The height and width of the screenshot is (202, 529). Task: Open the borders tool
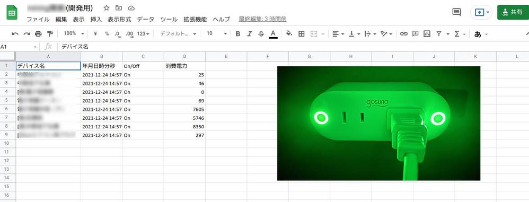(x=302, y=34)
